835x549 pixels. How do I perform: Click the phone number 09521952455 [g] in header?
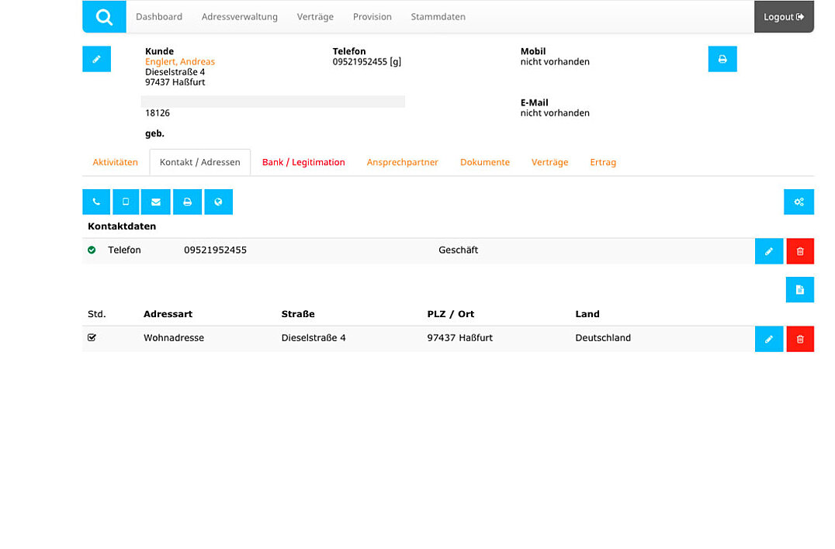pos(367,62)
